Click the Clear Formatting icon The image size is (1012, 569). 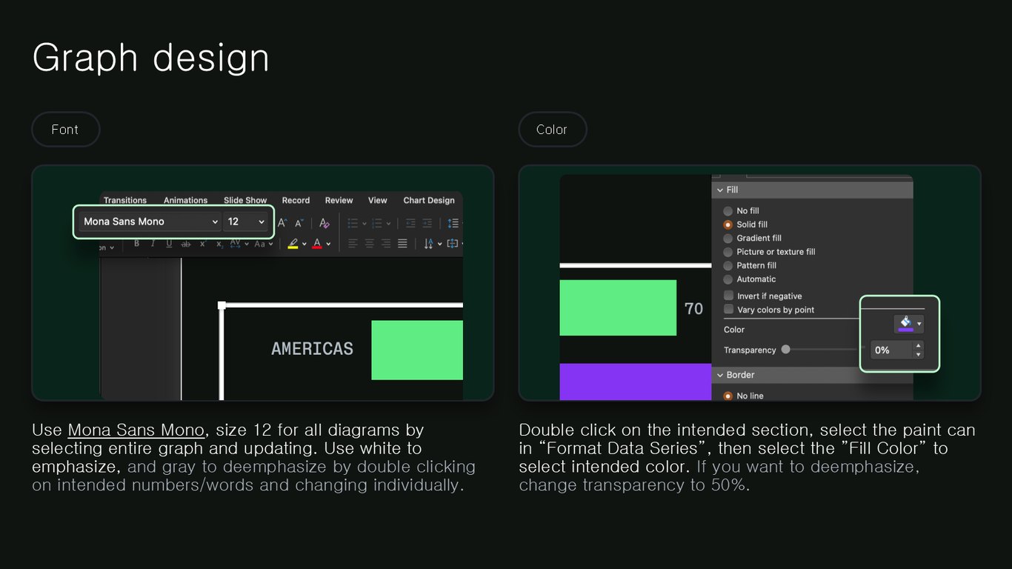324,222
